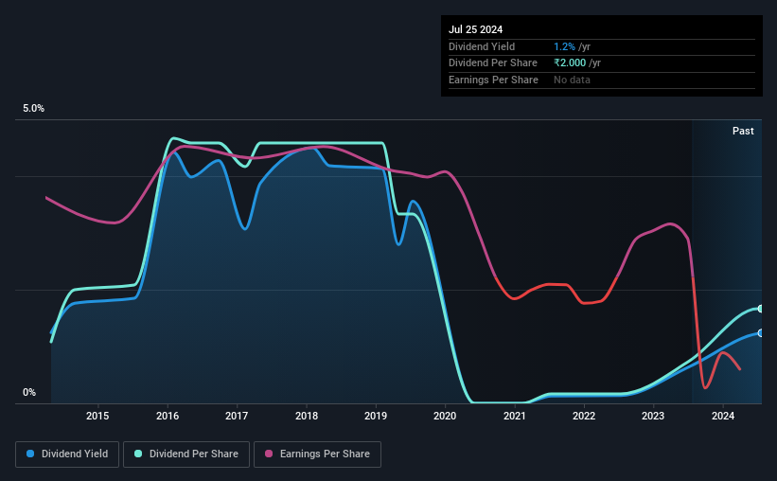Screen dimensions: 777x481
Task: Select the Dividend Per Share endpoint marker
Action: pyautogui.click(x=760, y=309)
